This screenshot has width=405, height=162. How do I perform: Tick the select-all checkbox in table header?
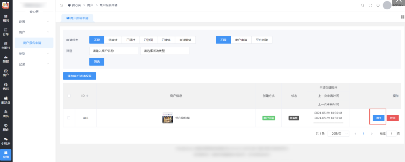(x=69, y=96)
